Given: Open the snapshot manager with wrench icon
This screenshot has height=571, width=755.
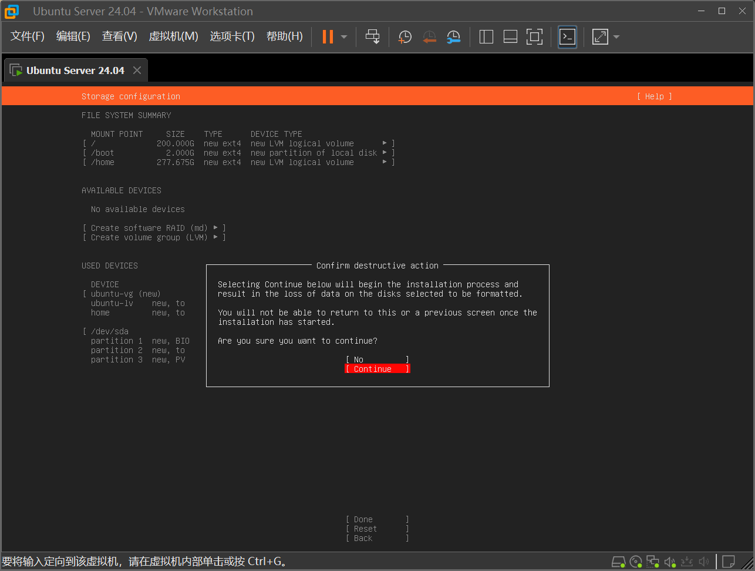Looking at the screenshot, I should pyautogui.click(x=453, y=37).
